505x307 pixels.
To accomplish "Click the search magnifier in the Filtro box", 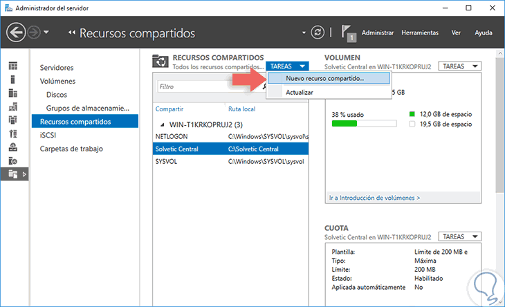I will (x=265, y=86).
